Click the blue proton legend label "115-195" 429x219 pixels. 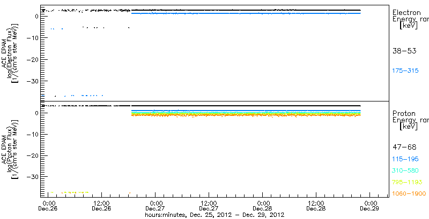tap(405, 159)
